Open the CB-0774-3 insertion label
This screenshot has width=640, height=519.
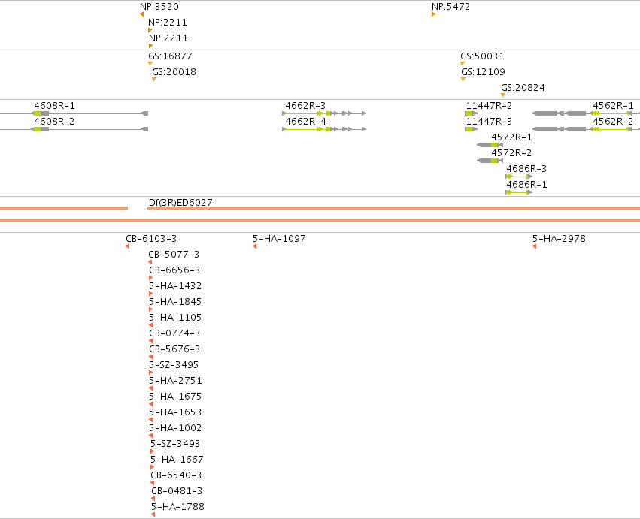(174, 333)
